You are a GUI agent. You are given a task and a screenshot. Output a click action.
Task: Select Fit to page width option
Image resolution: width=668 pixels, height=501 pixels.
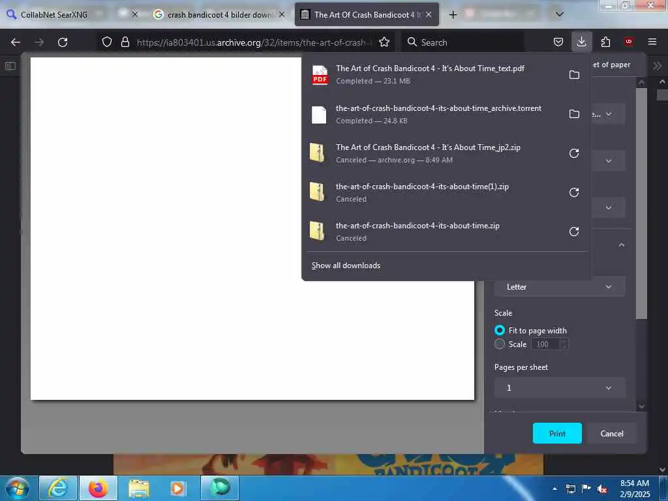499,330
